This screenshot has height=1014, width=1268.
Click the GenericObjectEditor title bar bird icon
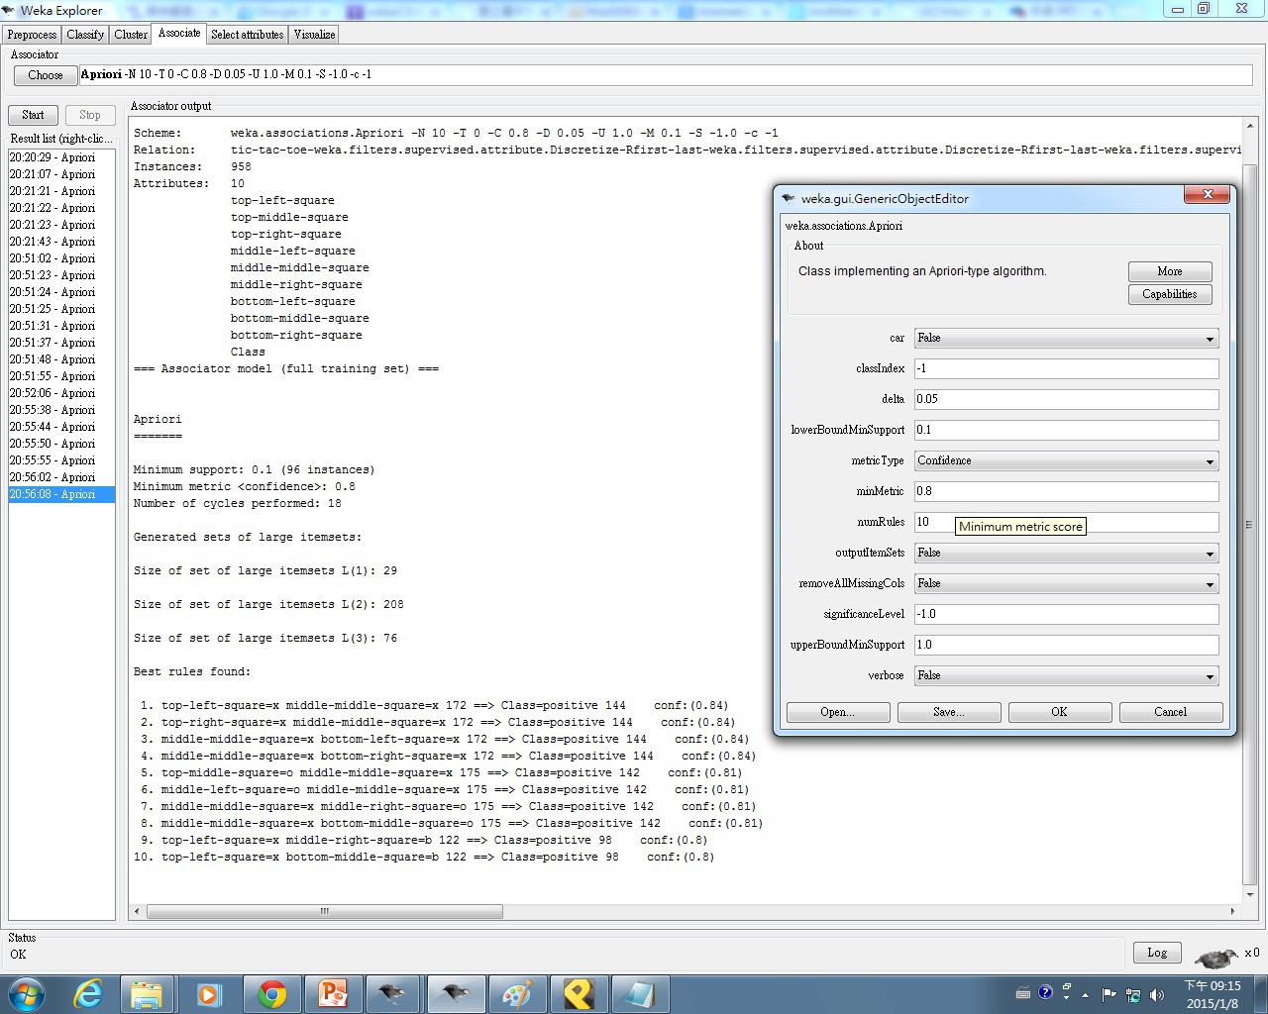click(x=789, y=198)
